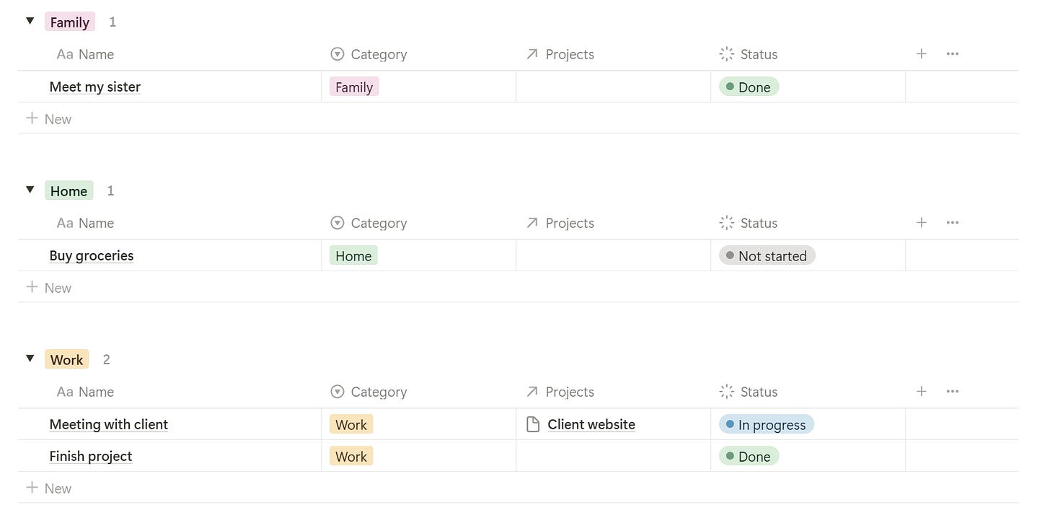
Task: Click the Aa icon on the Name column
Action: [x=63, y=53]
